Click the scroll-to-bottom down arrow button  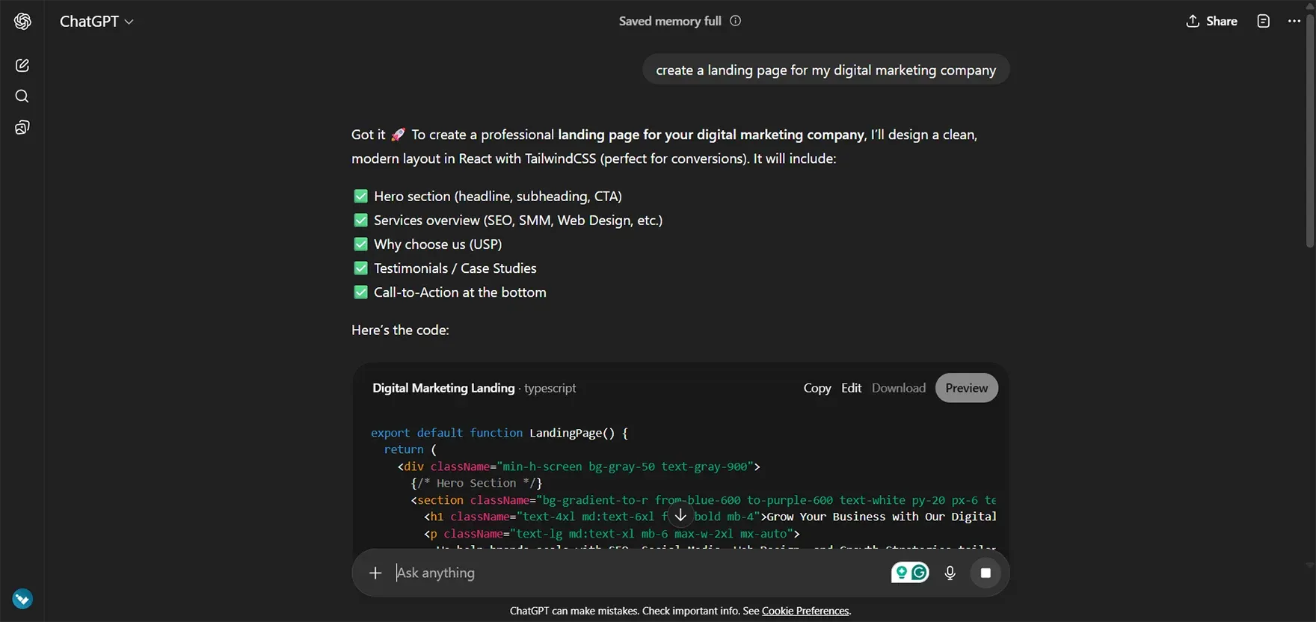coord(680,515)
